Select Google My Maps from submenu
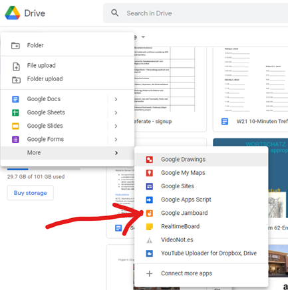This screenshot has width=288, height=290. [201, 173]
